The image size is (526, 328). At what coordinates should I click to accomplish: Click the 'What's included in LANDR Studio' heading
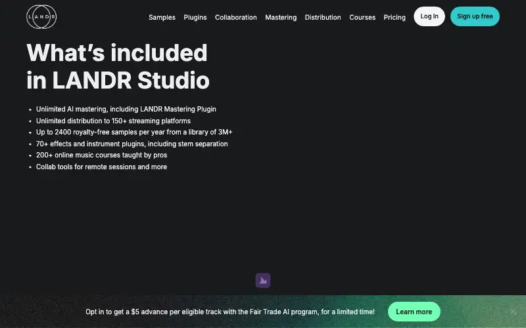(x=118, y=67)
